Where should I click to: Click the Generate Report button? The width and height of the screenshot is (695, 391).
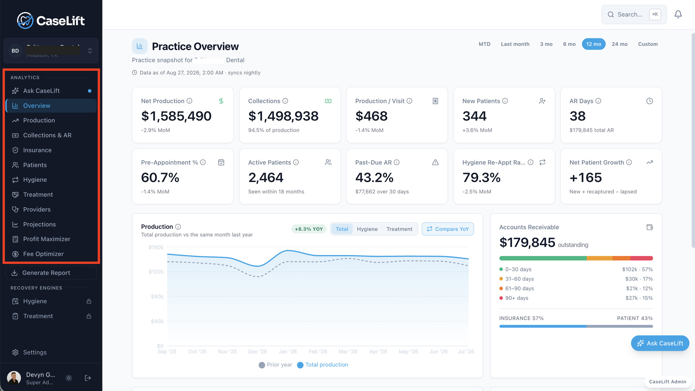tap(51, 273)
